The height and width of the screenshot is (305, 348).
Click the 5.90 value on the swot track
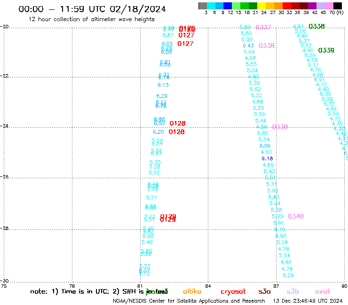(247, 39)
